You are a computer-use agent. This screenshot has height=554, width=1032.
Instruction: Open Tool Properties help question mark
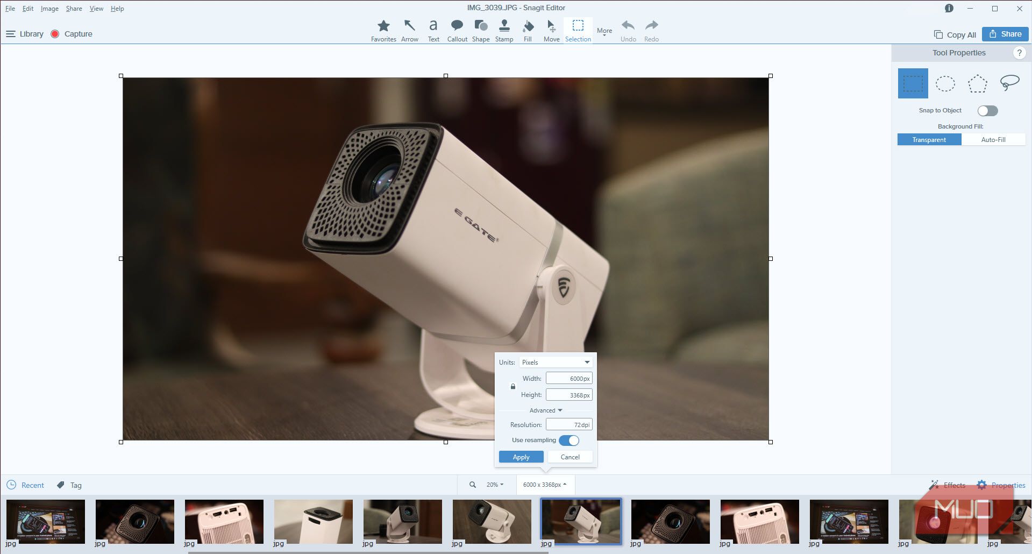click(x=1019, y=53)
